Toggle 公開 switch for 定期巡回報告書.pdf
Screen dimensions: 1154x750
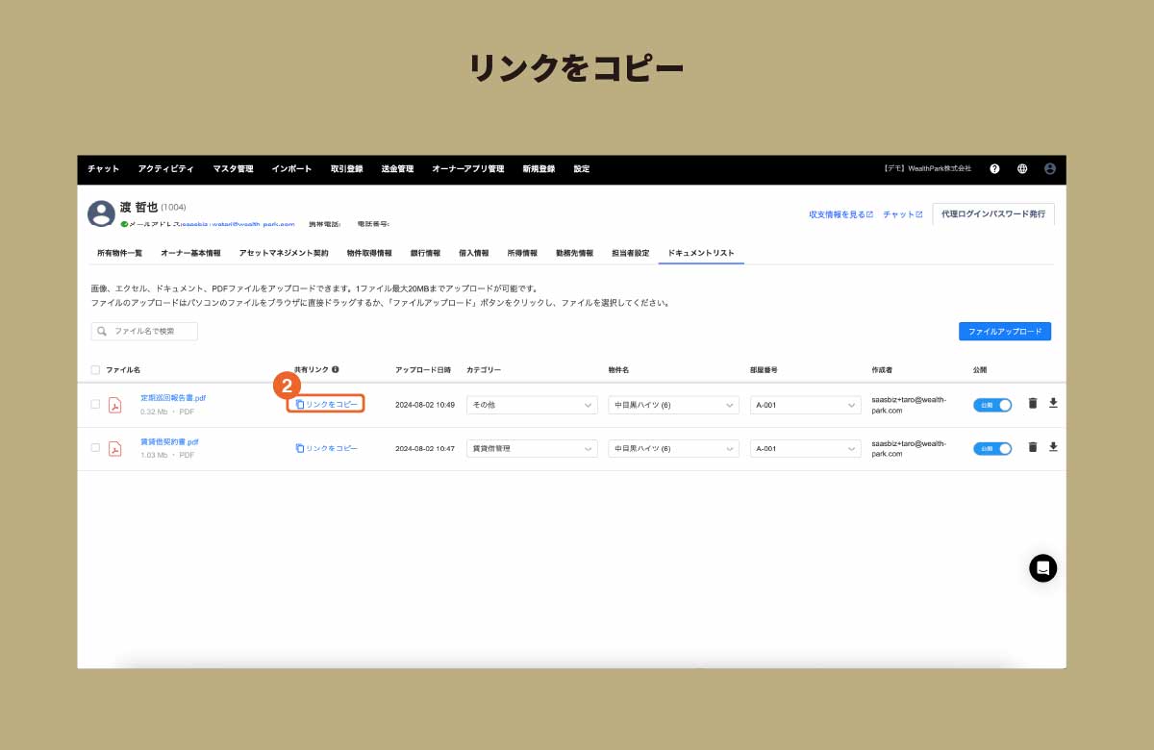click(x=992, y=405)
